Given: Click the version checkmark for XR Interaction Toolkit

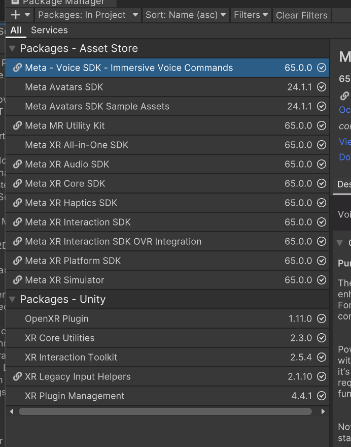Looking at the screenshot, I should [x=322, y=357].
